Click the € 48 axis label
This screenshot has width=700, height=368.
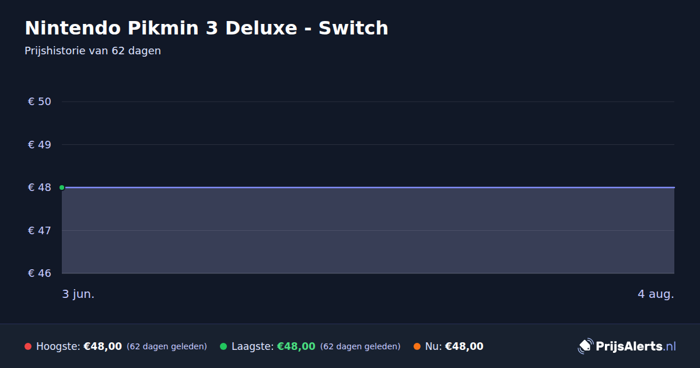tap(40, 188)
